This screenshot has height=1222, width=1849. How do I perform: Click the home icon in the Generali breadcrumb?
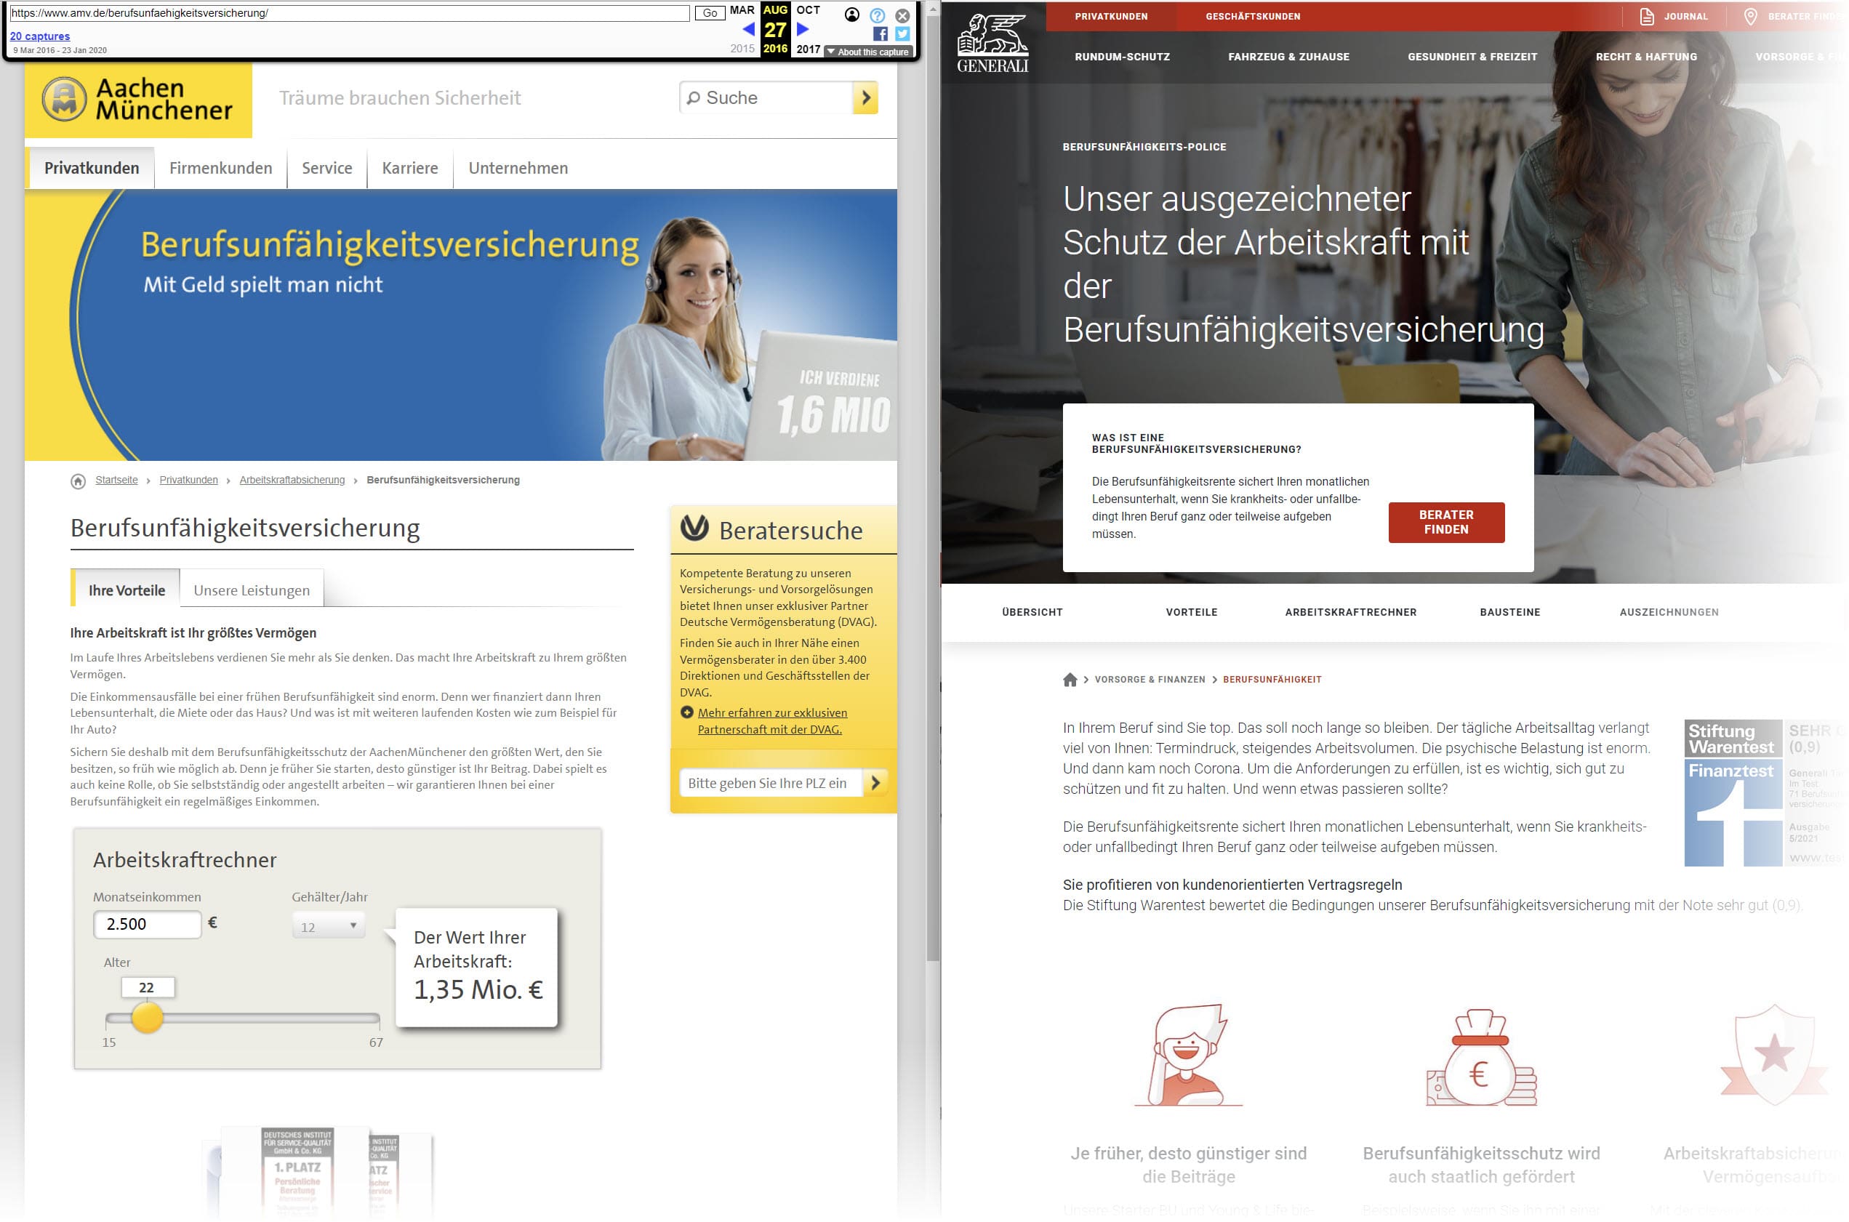[1070, 679]
